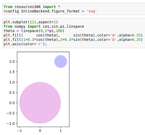Screen dimensions: 145x135
Task: Click the first code cell with the resources306 import
Action: tap(74, 9)
